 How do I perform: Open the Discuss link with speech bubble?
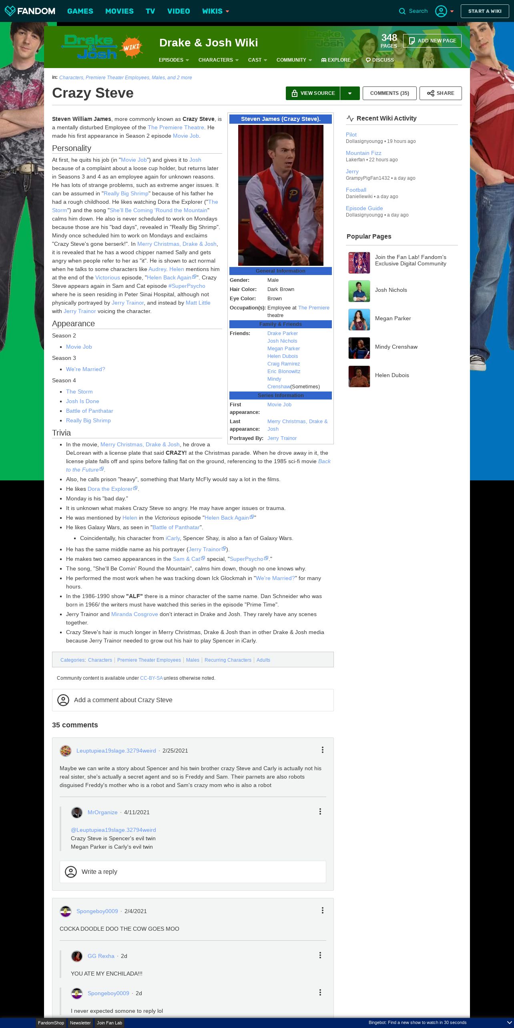coord(380,60)
